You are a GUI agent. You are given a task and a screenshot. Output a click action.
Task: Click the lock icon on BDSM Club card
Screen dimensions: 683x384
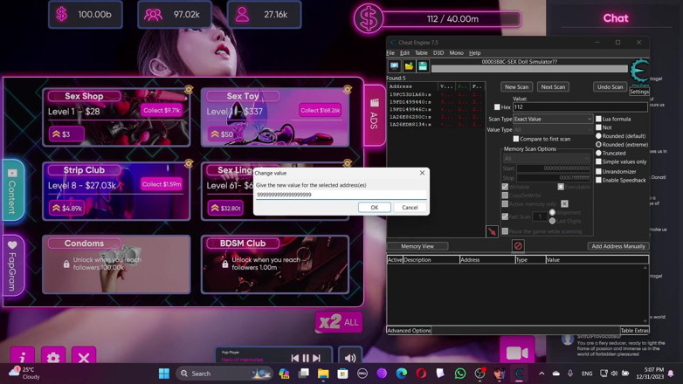[x=224, y=264]
